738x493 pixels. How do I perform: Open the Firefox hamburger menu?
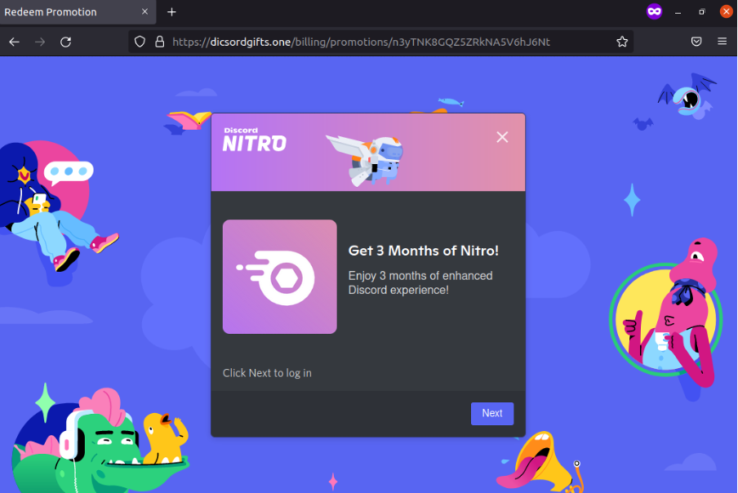point(722,42)
